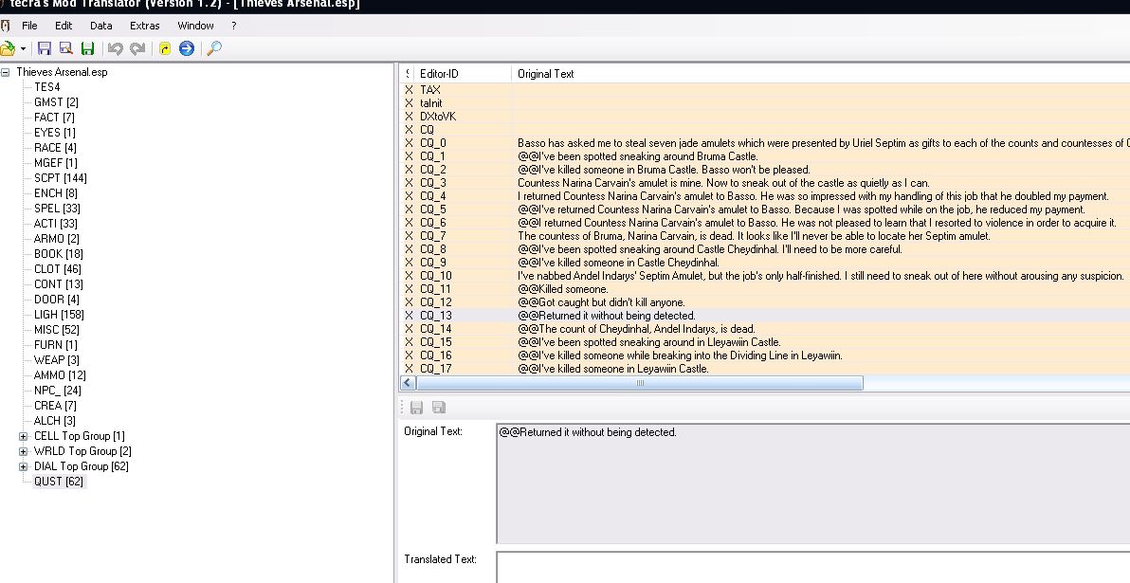Open the Edit menu
The height and width of the screenshot is (583, 1130).
[x=64, y=26]
